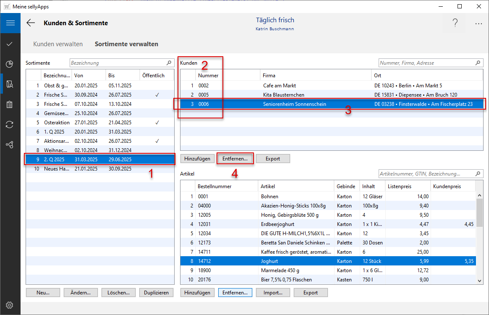Click the Import... button under Artikel

click(273, 293)
